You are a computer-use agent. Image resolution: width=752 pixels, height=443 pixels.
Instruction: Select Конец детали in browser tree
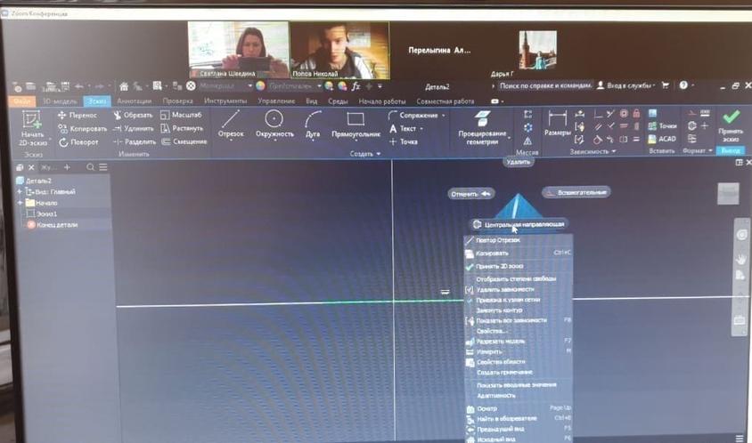(x=53, y=224)
